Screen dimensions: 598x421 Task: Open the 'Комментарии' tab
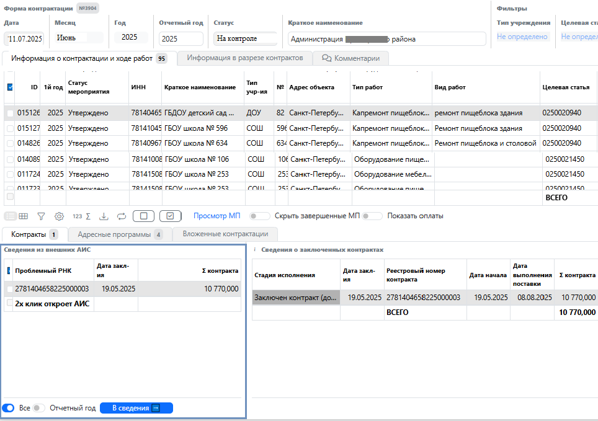pyautogui.click(x=351, y=58)
